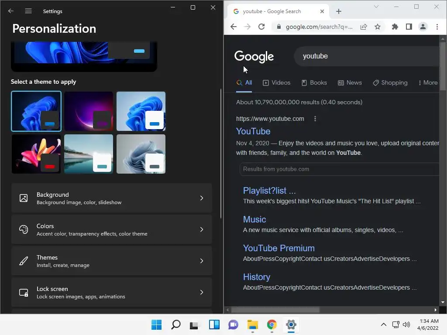Open Chrome side panel
Viewport: 447px width, 335px height.
tap(409, 27)
